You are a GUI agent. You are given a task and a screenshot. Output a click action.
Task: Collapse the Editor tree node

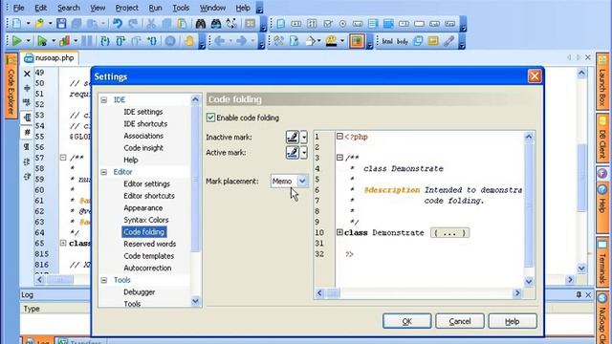(104, 172)
